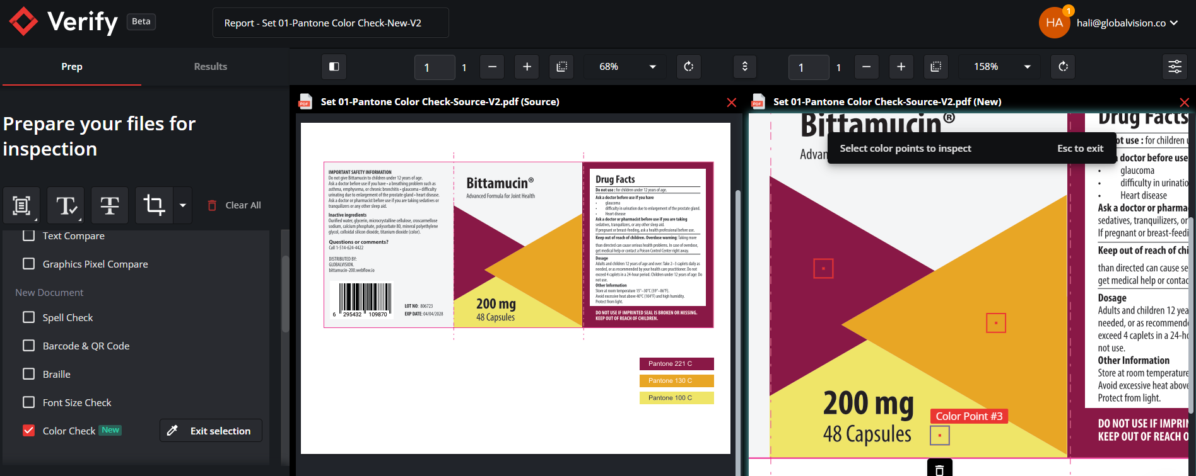1196x476 pixels.
Task: Select the strikethrough text exclusion tool
Action: point(110,205)
